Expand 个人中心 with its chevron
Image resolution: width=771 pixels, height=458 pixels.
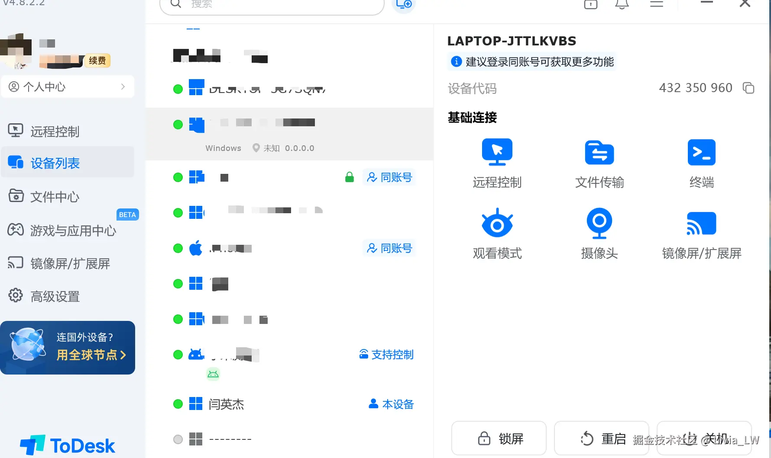pos(123,86)
